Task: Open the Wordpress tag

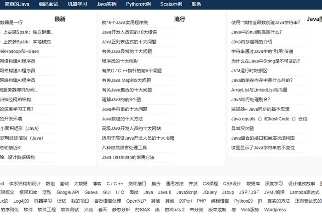Action: click(x=275, y=210)
